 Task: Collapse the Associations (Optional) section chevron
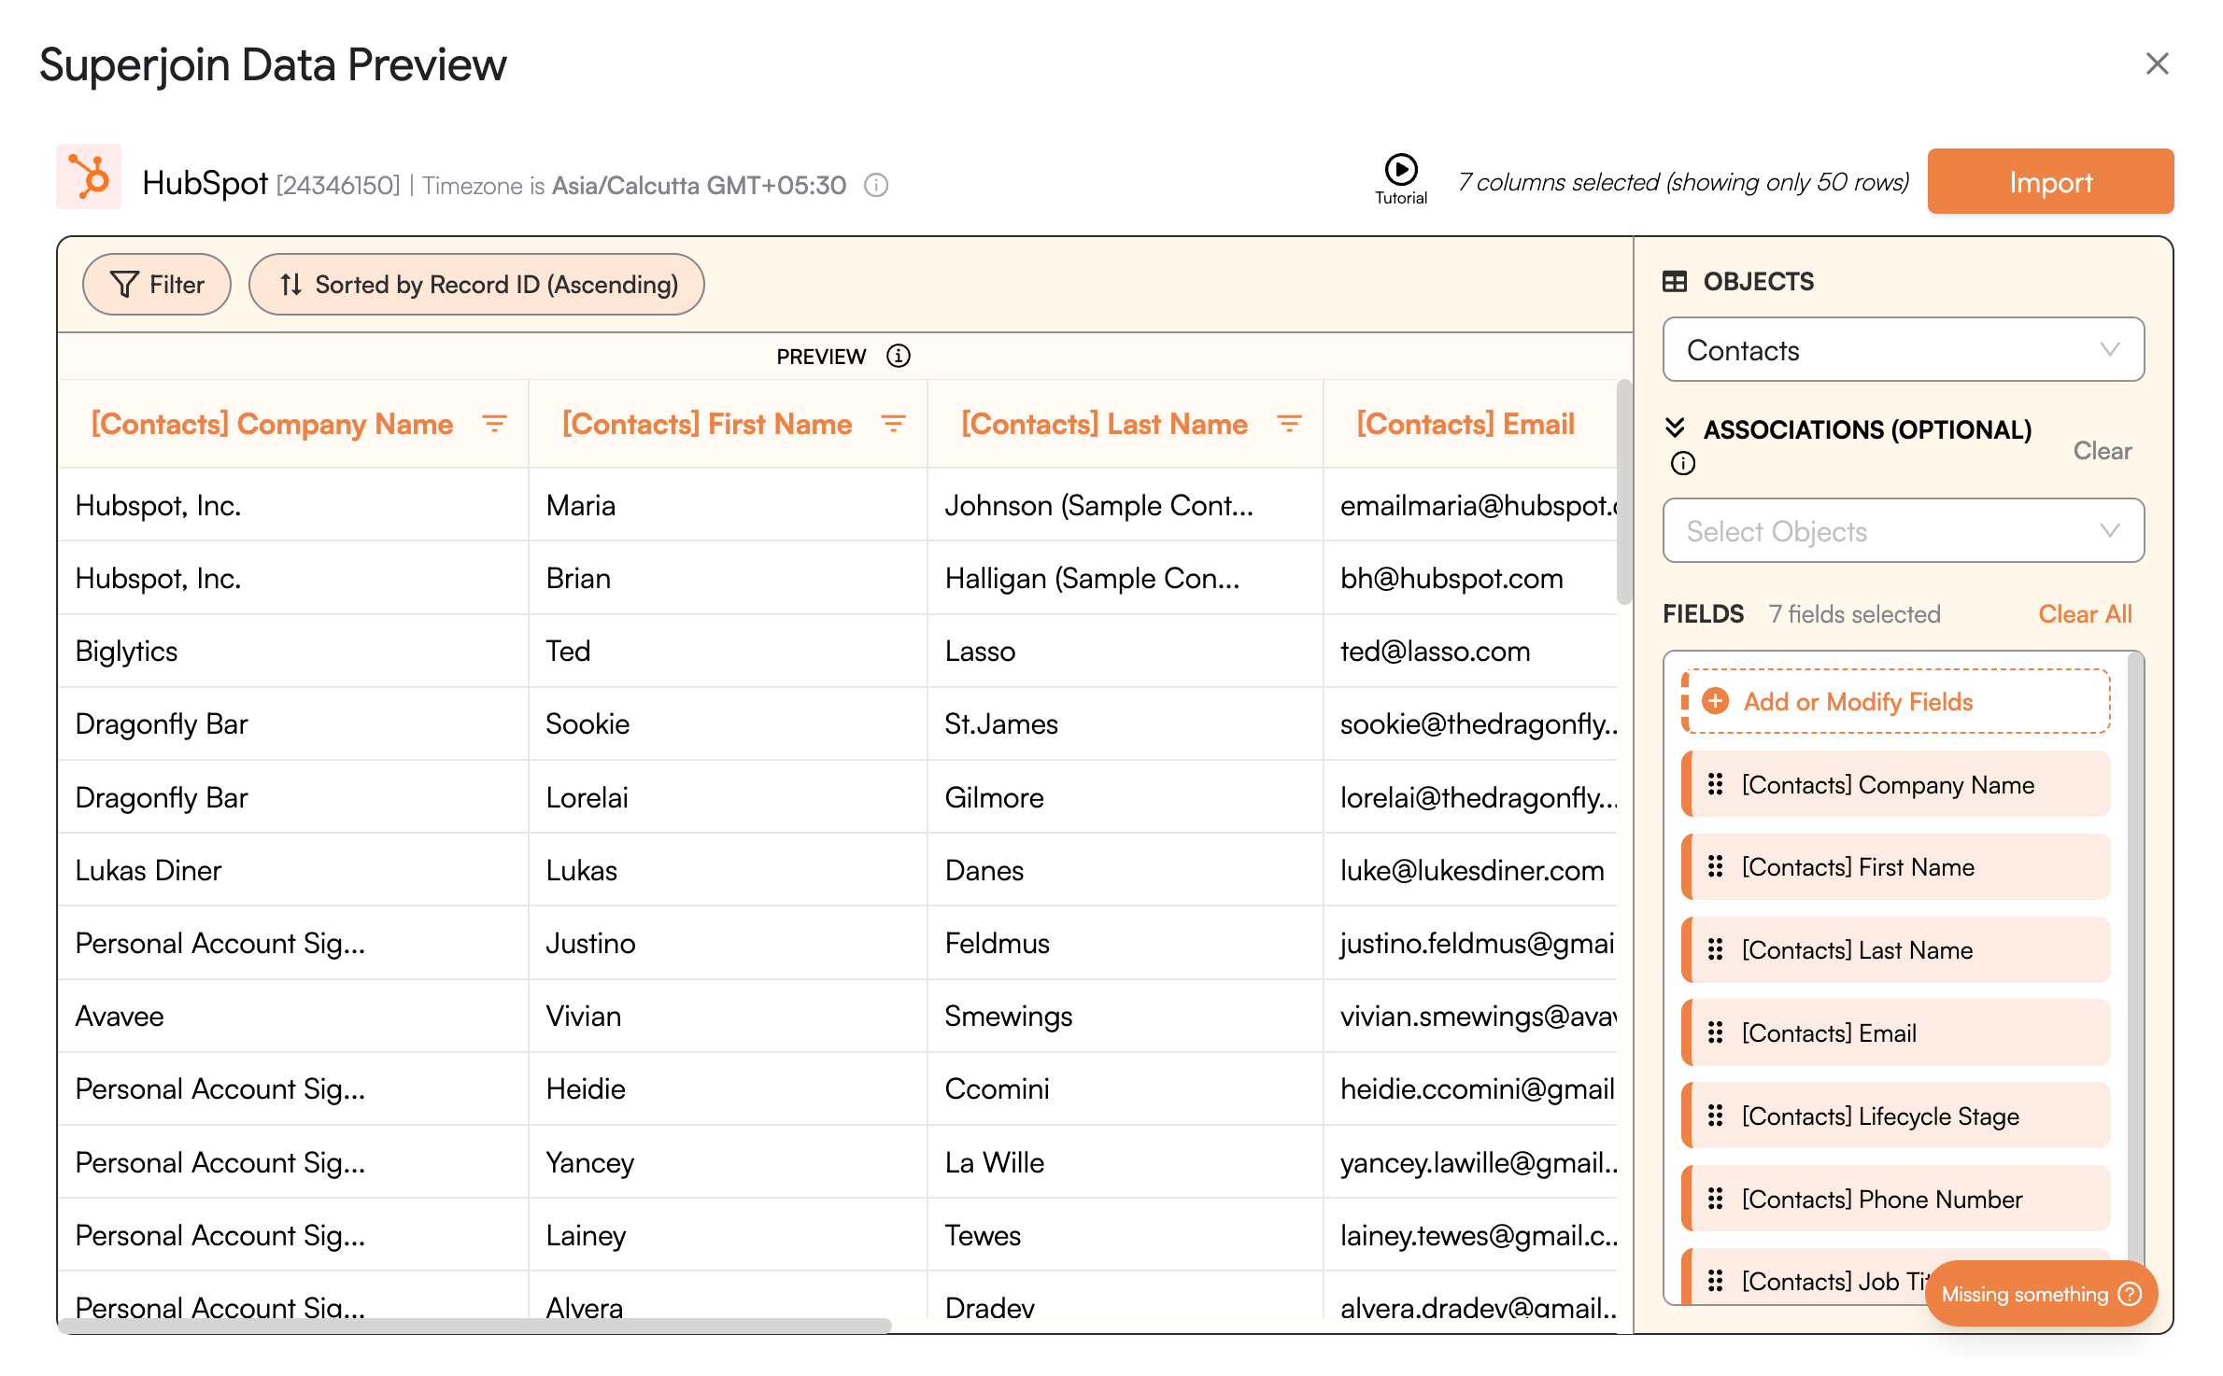pos(1675,428)
